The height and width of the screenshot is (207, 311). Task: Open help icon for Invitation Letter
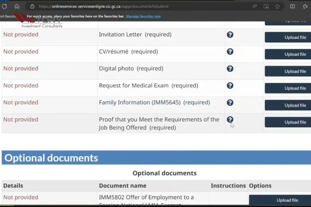click(x=230, y=35)
